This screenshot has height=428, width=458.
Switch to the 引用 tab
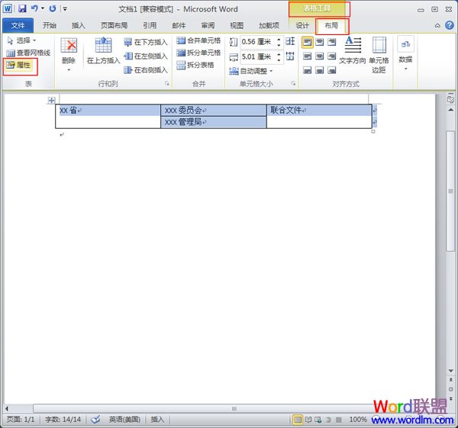click(x=150, y=26)
